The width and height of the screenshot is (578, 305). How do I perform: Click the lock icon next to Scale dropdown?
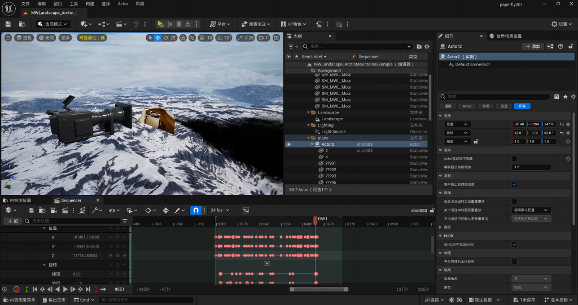[476, 141]
